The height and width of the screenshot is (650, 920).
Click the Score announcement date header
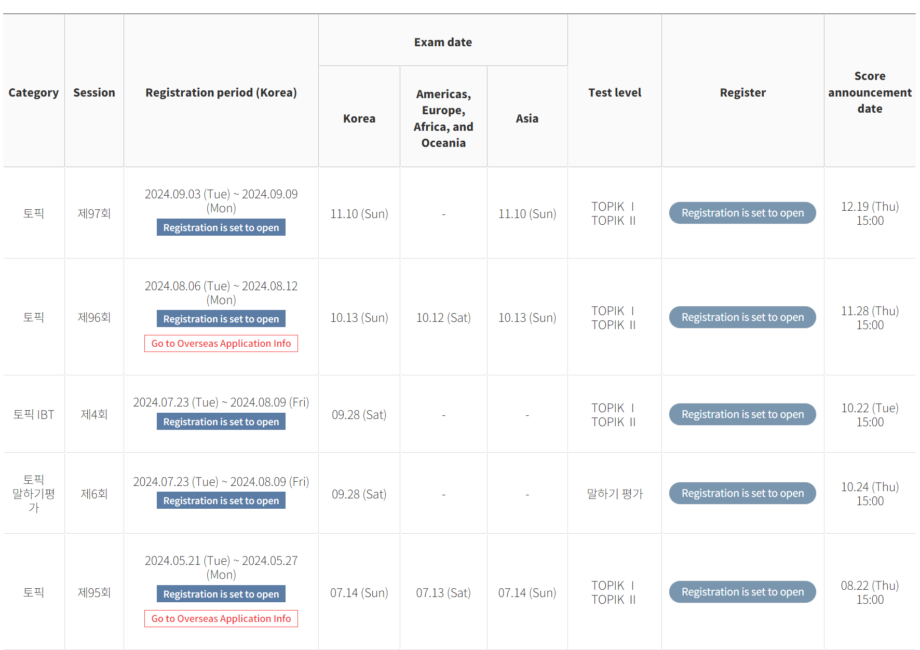point(870,92)
